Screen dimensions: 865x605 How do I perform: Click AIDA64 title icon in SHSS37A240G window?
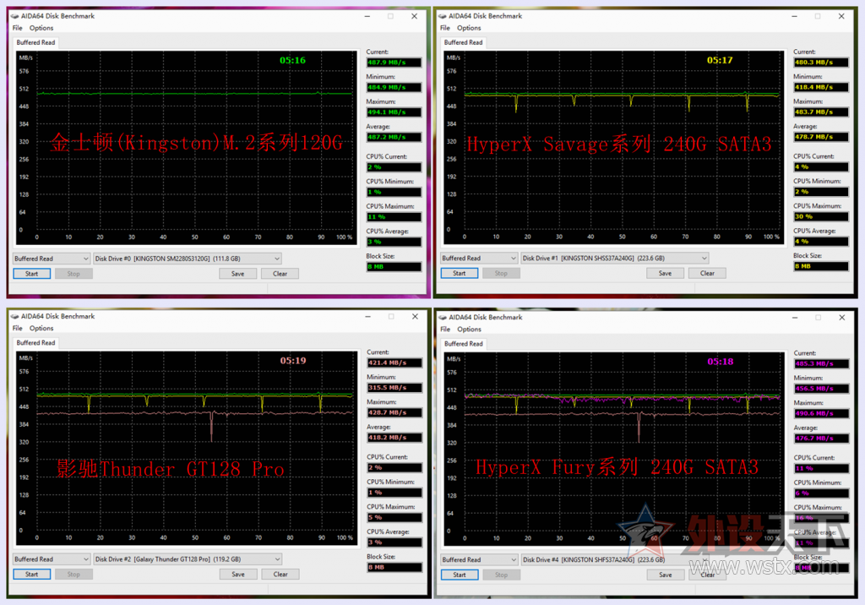[443, 16]
